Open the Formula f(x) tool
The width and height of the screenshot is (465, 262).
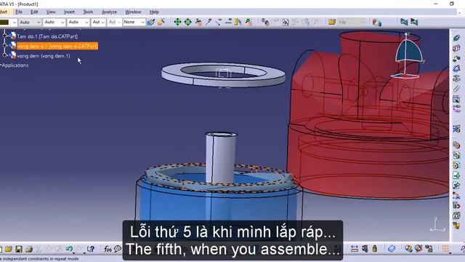click(x=108, y=249)
